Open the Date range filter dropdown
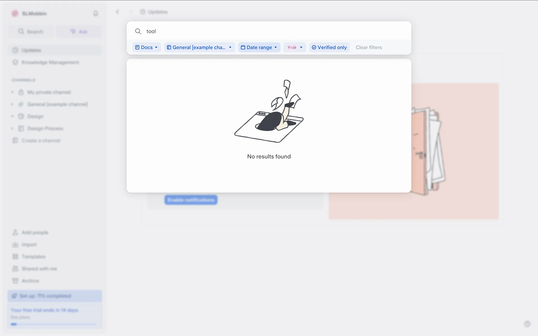This screenshot has height=336, width=538. (x=259, y=47)
